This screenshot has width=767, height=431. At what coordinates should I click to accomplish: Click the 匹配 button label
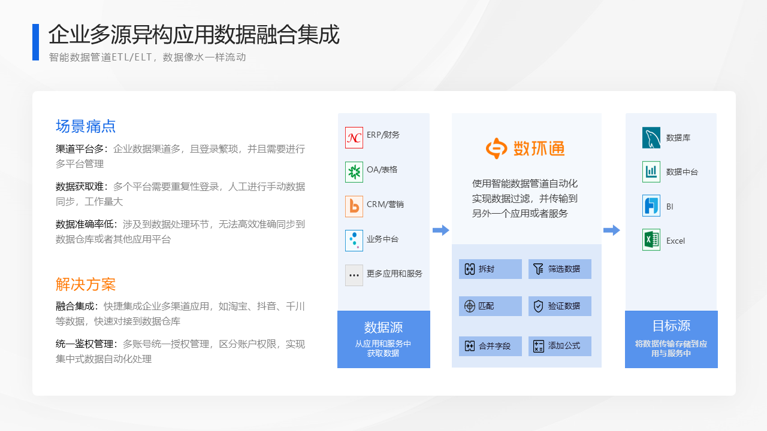pos(487,306)
